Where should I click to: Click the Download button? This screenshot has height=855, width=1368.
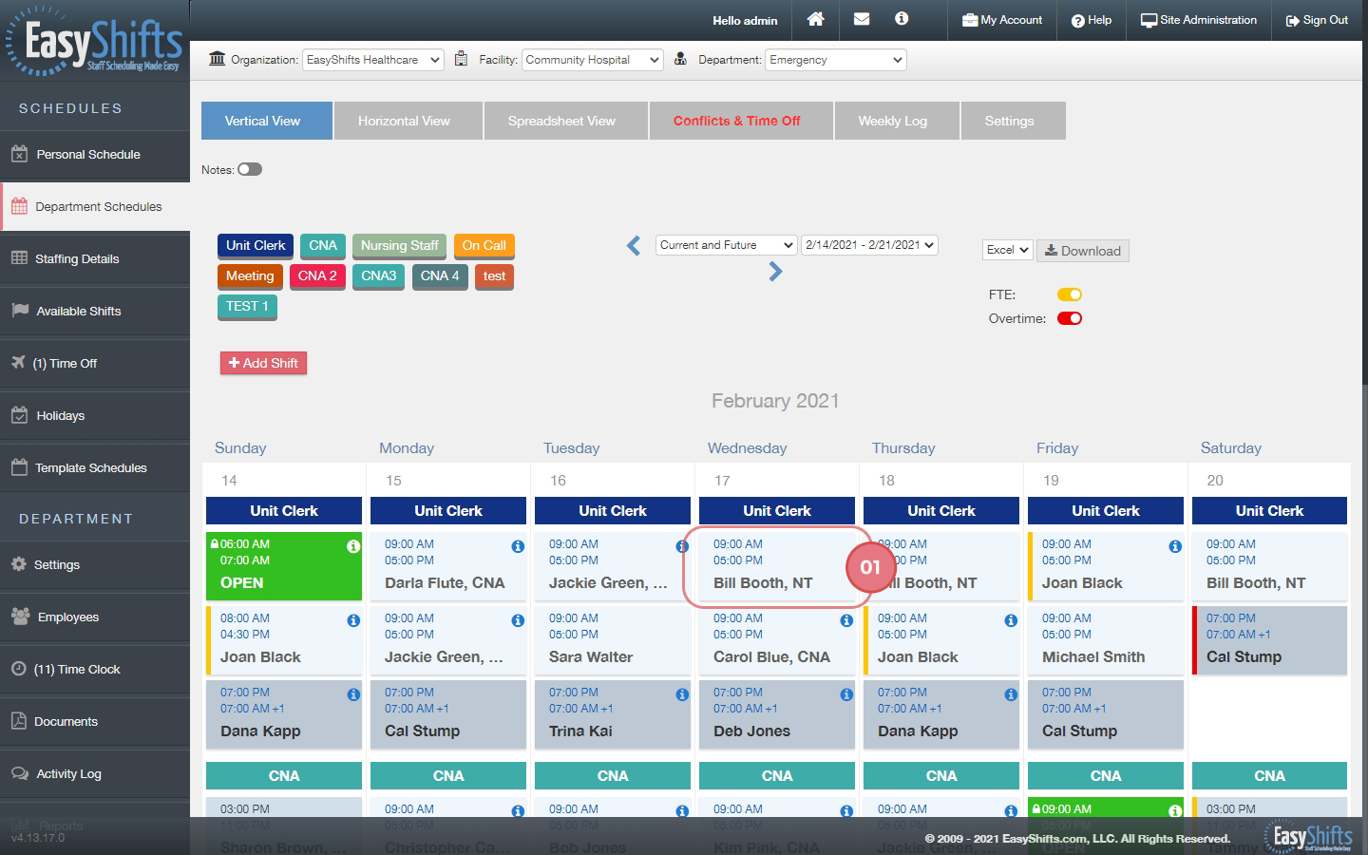(1083, 251)
